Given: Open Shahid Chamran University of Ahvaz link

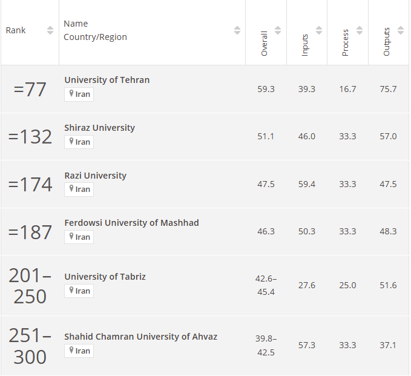Looking at the screenshot, I should tap(140, 337).
